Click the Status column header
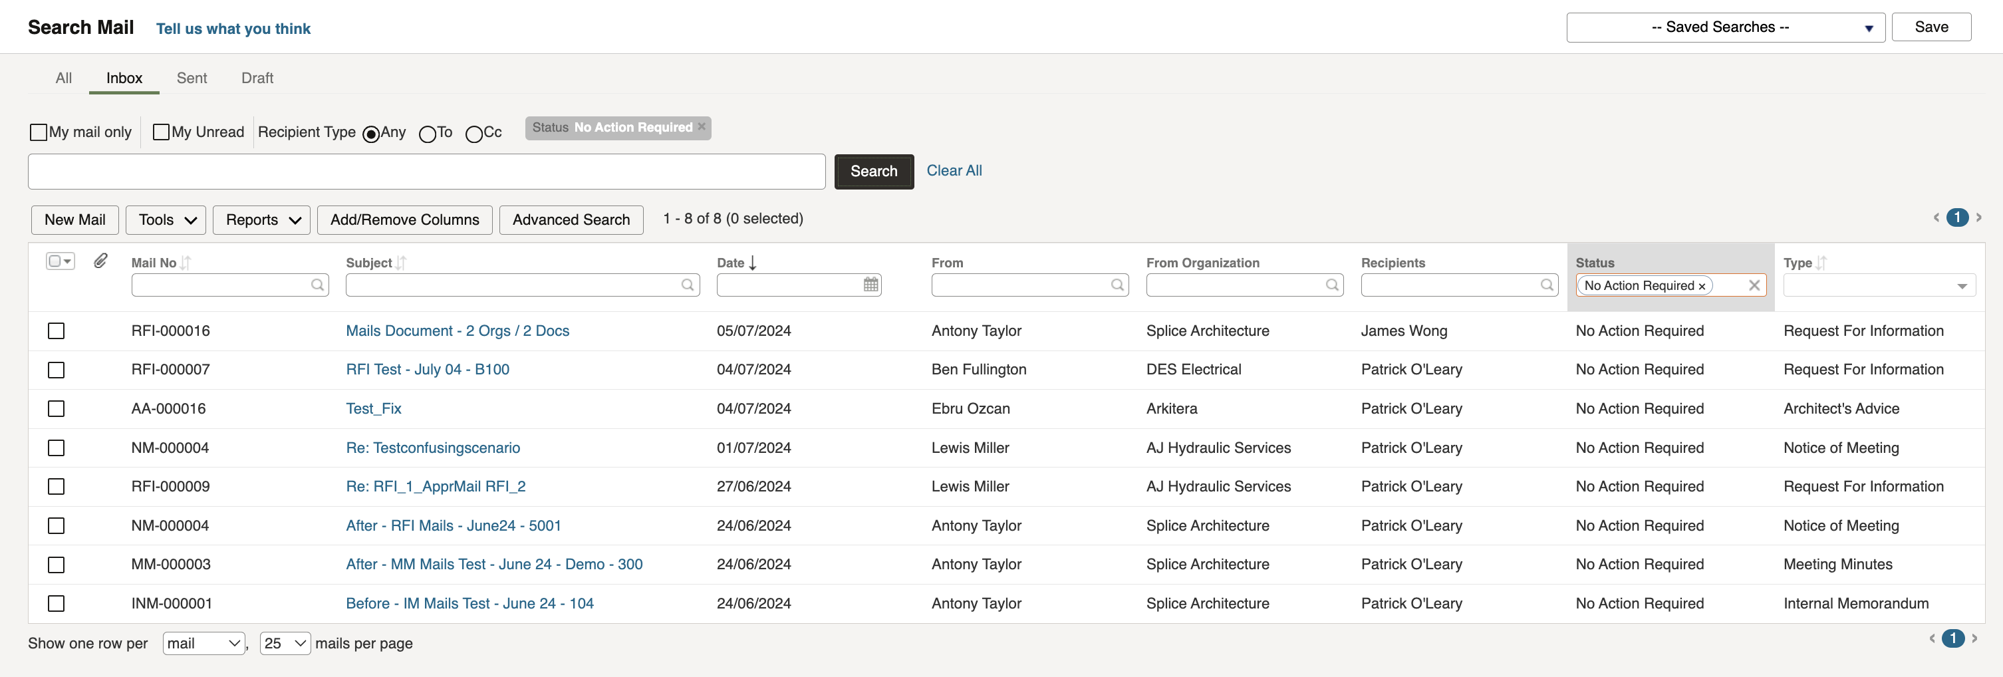This screenshot has height=677, width=2003. [1594, 263]
